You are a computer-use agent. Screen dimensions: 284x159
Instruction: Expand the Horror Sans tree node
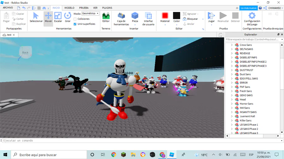click(x=232, y=104)
